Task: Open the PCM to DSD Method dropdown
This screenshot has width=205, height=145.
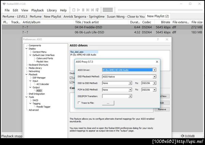Action: point(130,90)
